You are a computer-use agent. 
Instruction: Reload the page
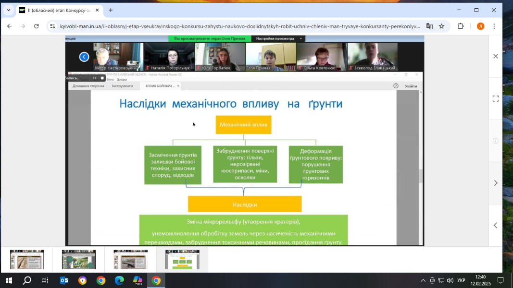pos(37,26)
